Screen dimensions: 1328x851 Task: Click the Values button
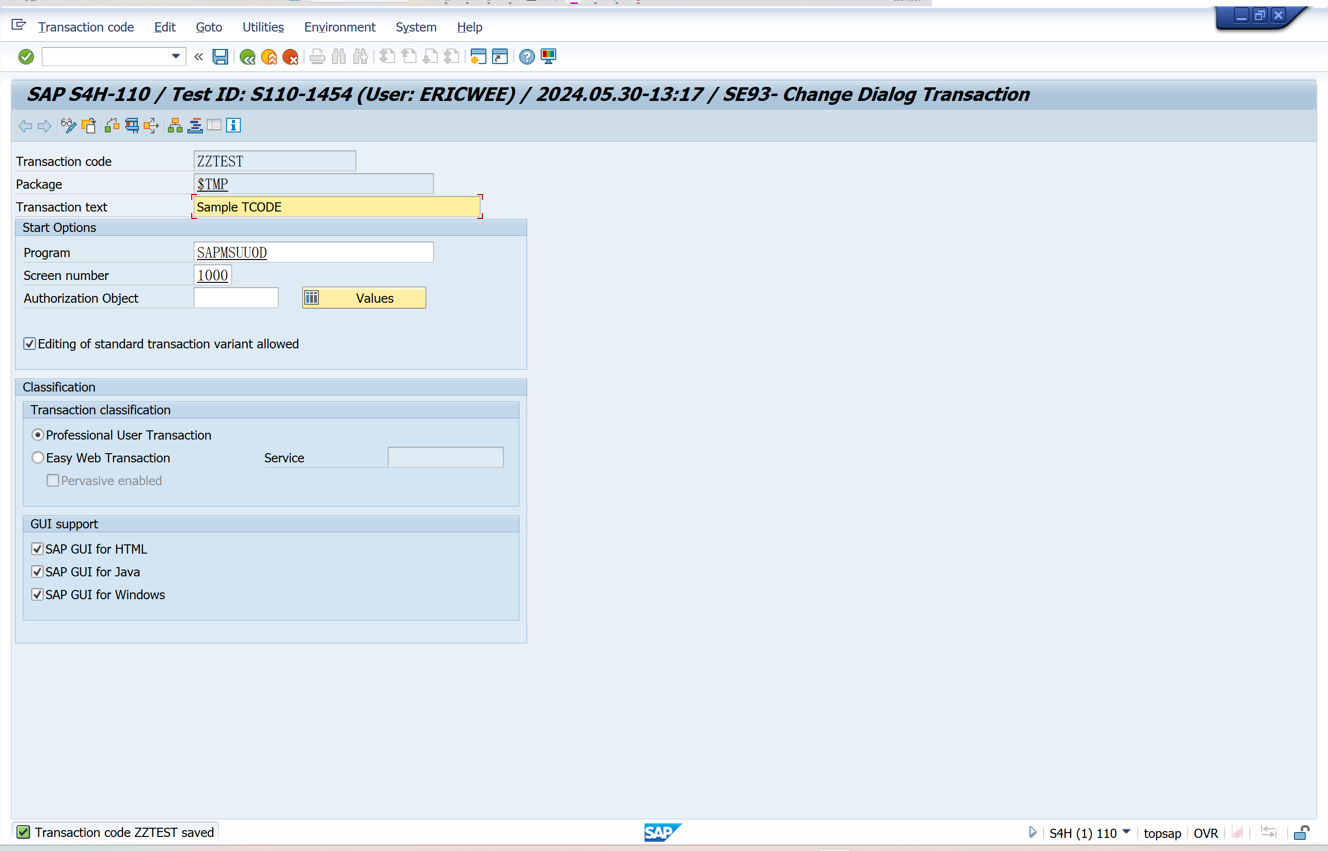pyautogui.click(x=365, y=298)
